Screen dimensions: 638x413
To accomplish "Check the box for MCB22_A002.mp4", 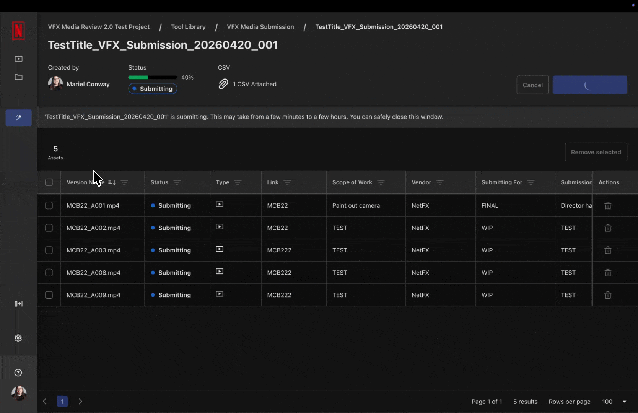I will [49, 228].
